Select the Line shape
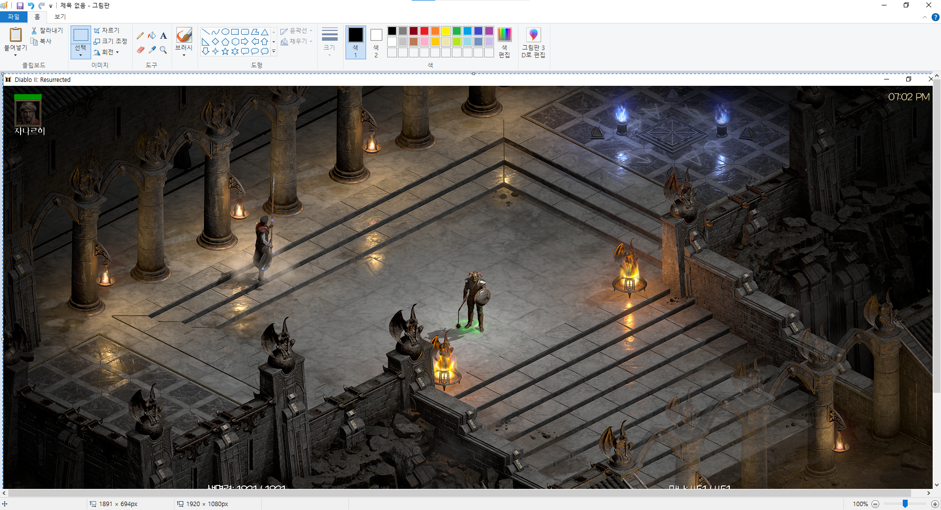941x510 pixels. pyautogui.click(x=206, y=31)
